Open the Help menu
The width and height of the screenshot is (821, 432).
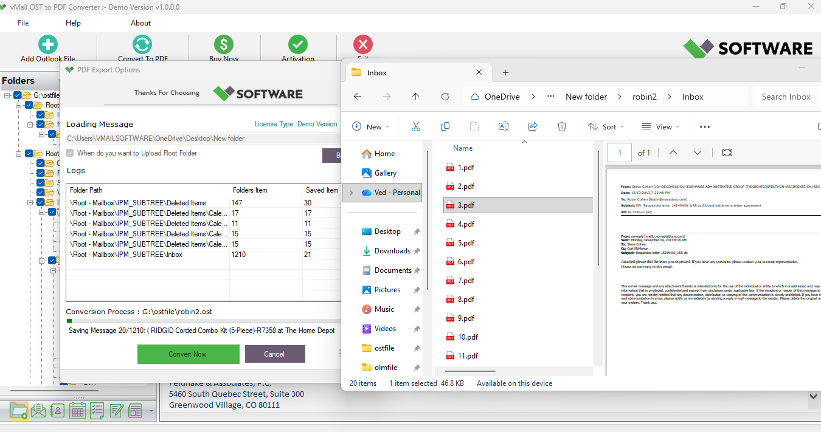[x=73, y=23]
